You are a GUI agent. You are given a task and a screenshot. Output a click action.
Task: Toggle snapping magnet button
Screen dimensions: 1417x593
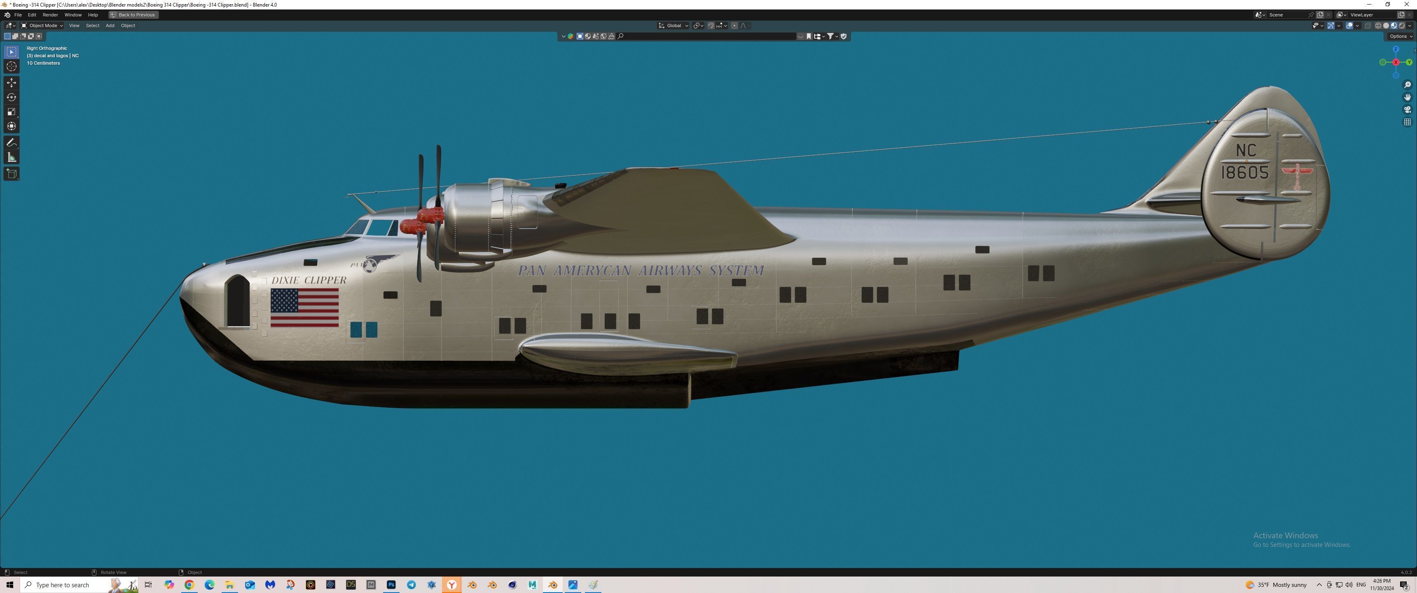711,26
